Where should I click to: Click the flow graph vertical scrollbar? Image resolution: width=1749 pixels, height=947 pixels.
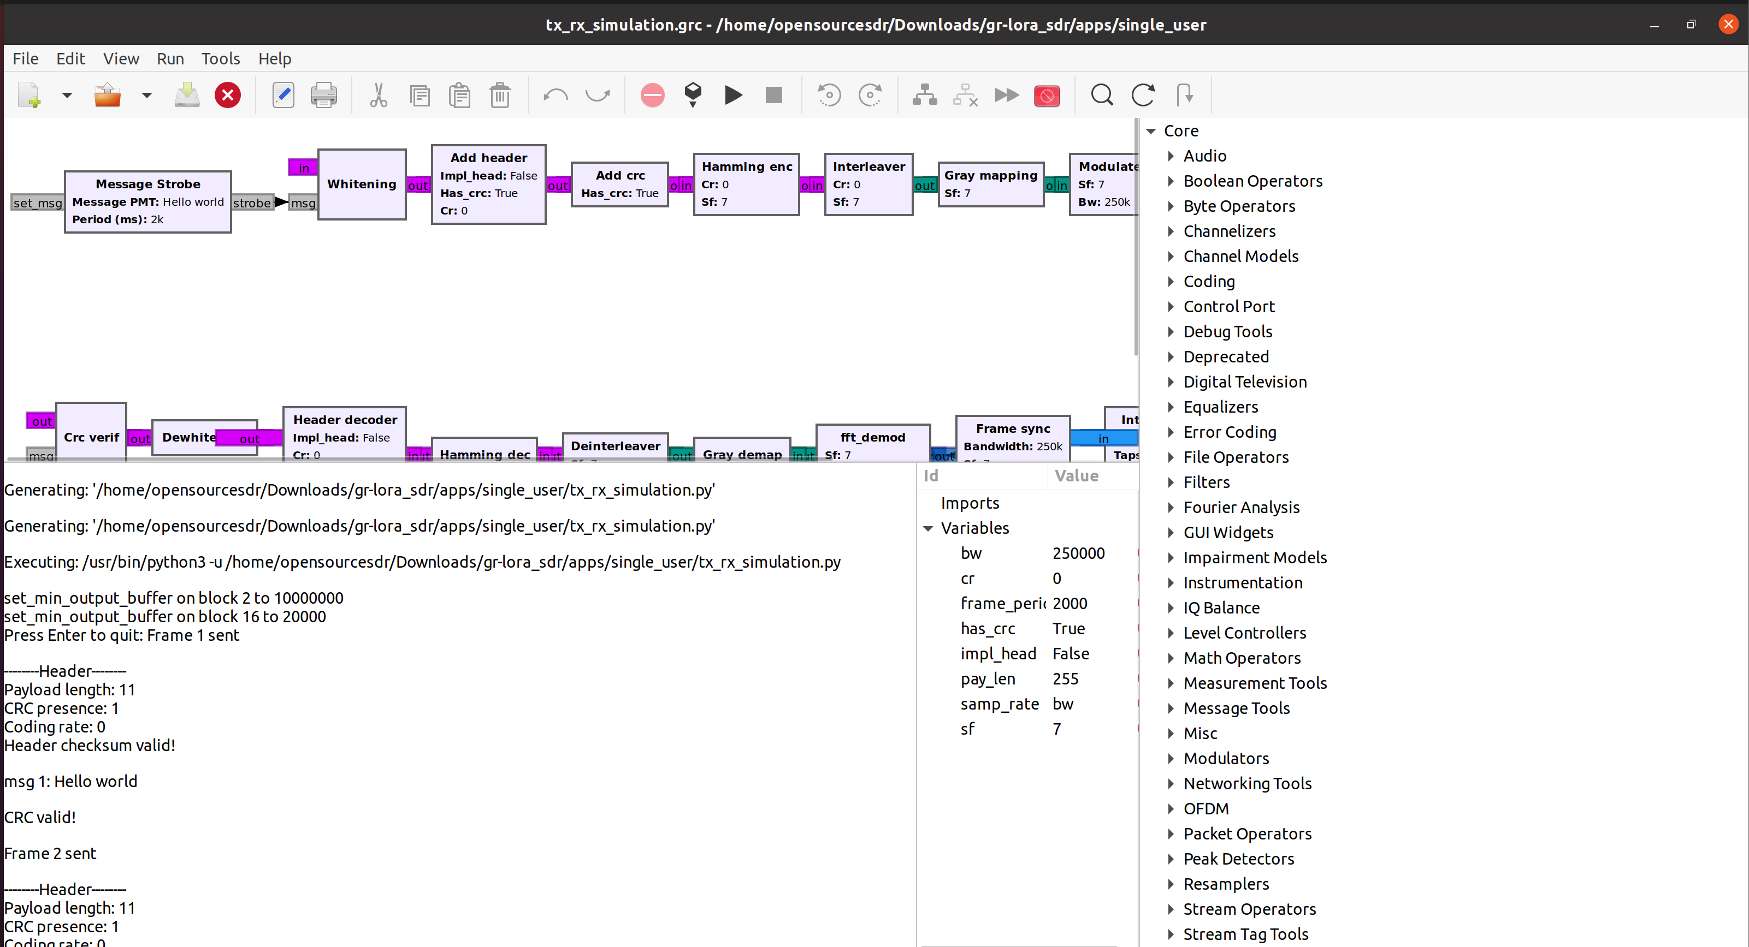(x=1135, y=237)
